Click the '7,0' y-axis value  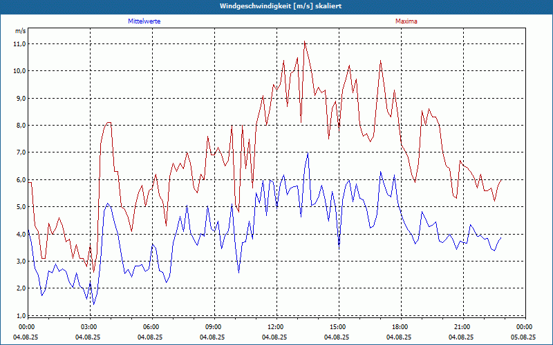click(21, 152)
